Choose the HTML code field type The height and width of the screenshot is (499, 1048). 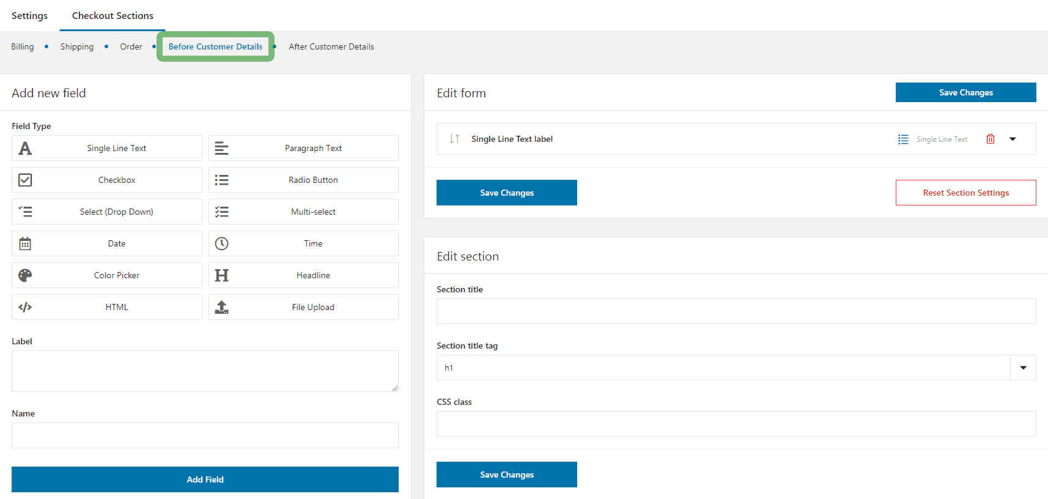(x=107, y=307)
